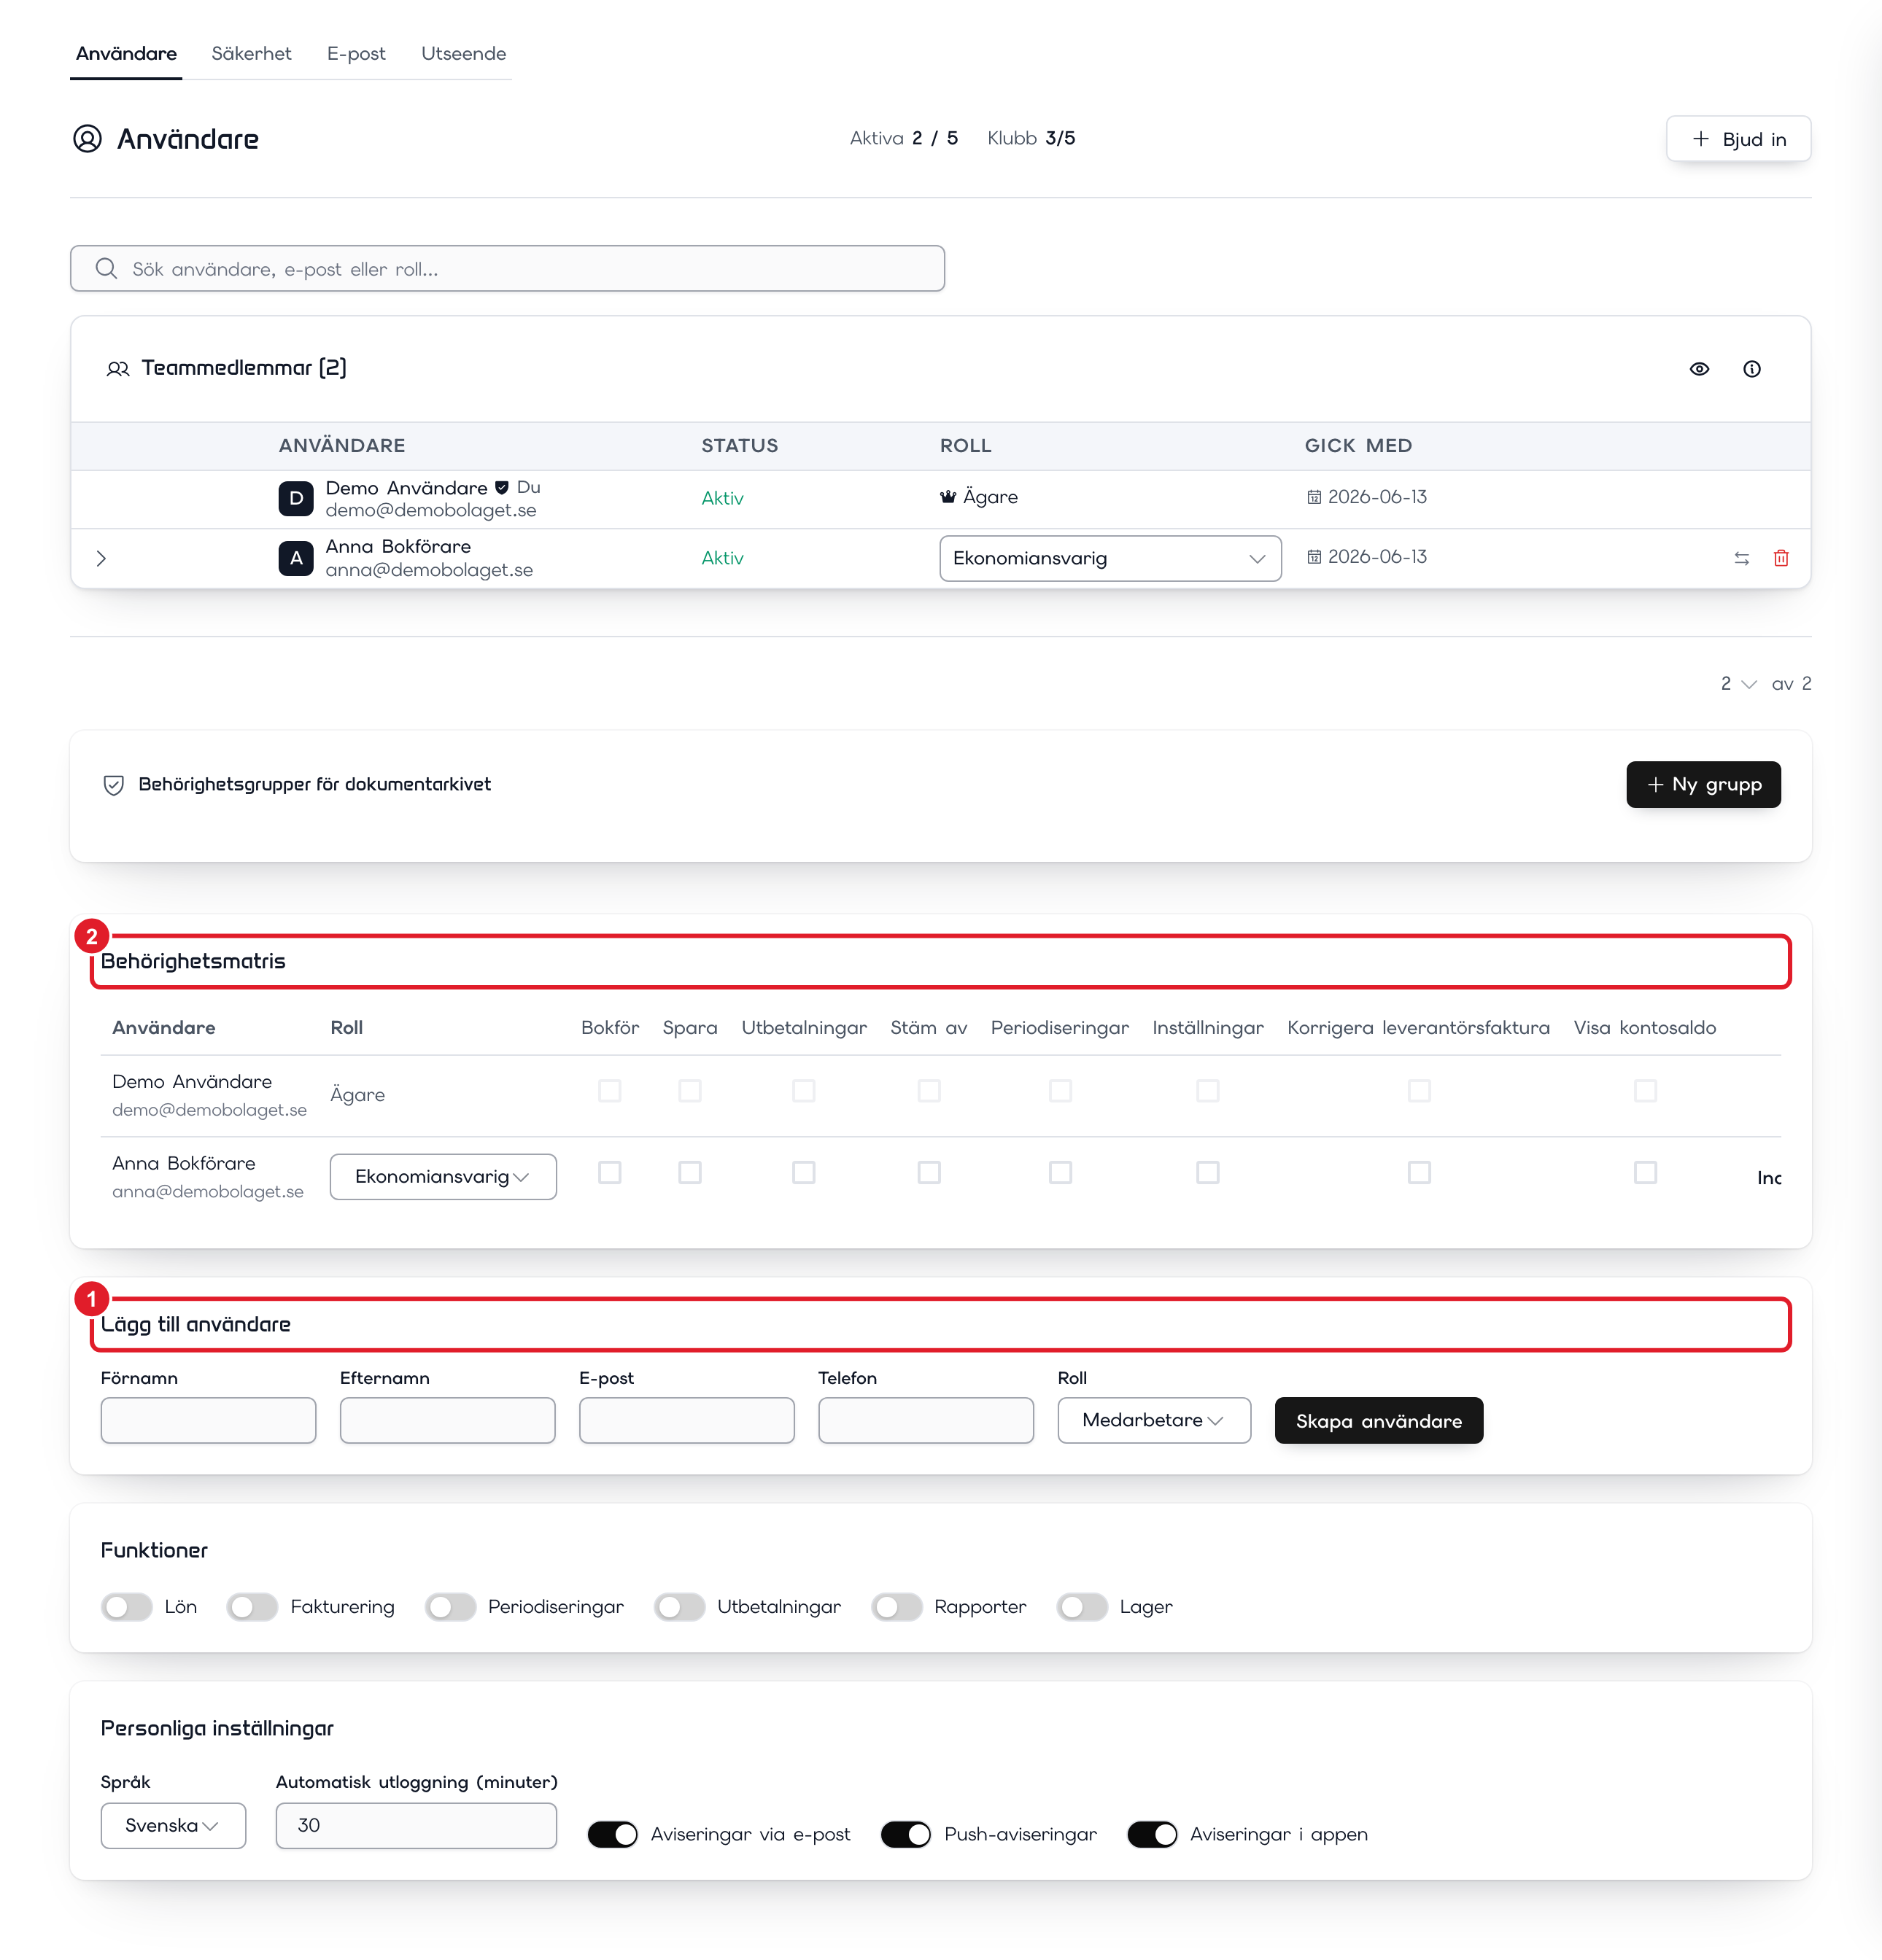
Task: Disable Push-aviseringar switch
Action: 905,1834
